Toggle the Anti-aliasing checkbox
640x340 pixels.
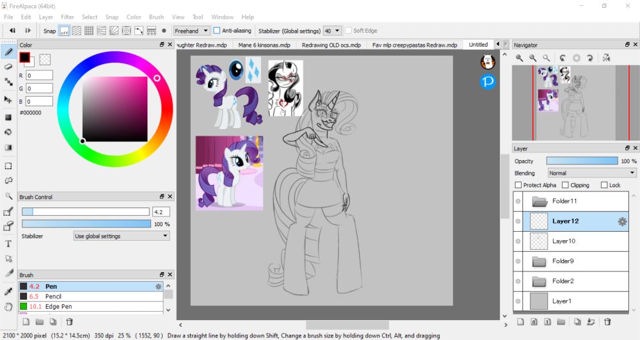(217, 31)
